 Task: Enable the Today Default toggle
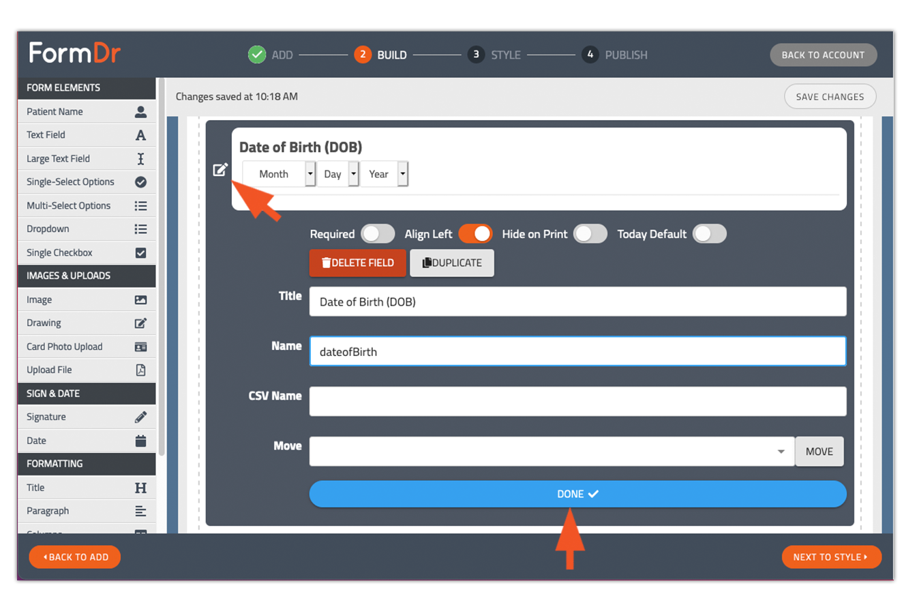point(709,234)
